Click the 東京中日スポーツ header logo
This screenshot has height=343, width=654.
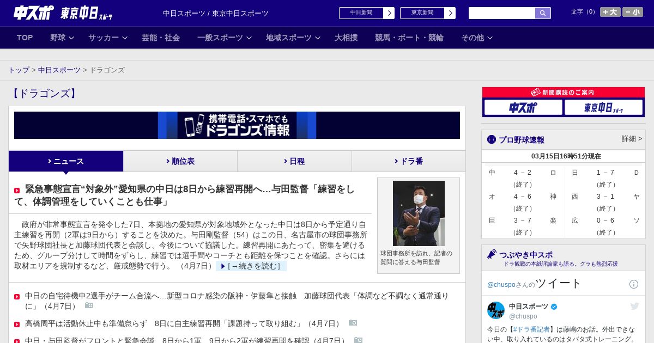pos(87,13)
